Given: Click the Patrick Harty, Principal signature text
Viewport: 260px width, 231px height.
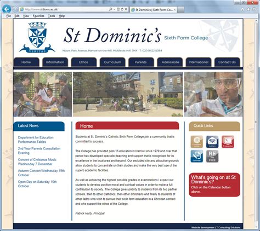Looking at the screenshot, I should (90, 213).
